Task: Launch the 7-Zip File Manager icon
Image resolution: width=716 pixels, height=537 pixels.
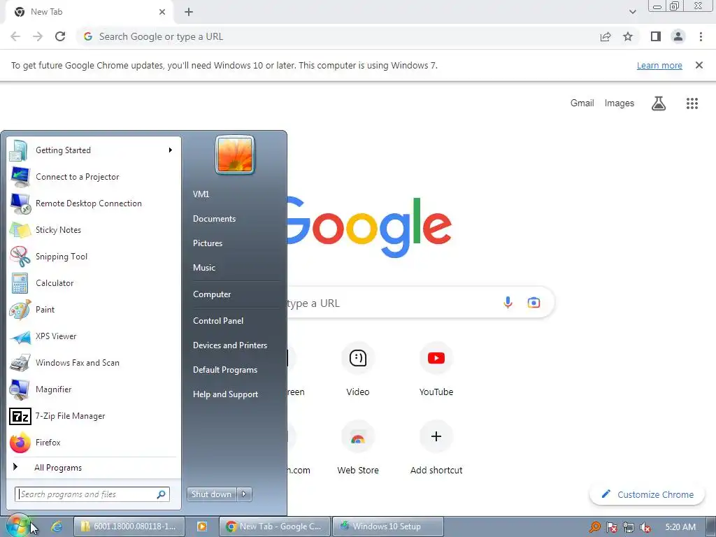Action: (20, 416)
